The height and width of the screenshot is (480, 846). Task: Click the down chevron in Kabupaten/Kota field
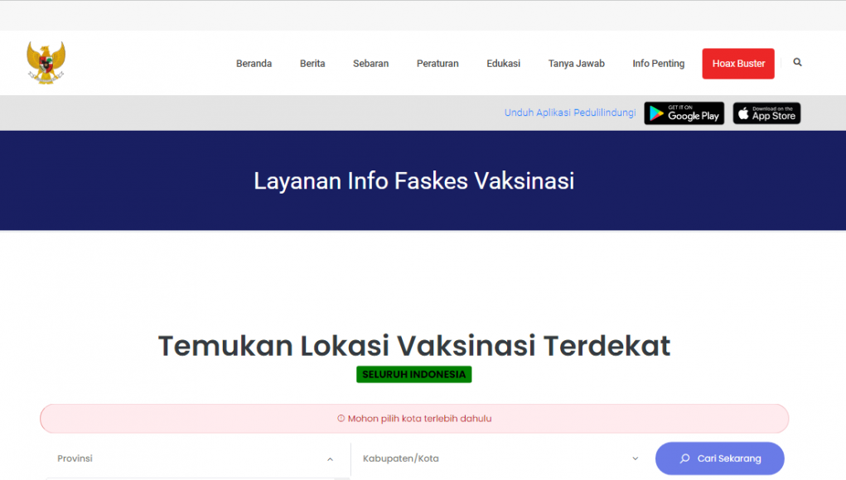coord(636,458)
